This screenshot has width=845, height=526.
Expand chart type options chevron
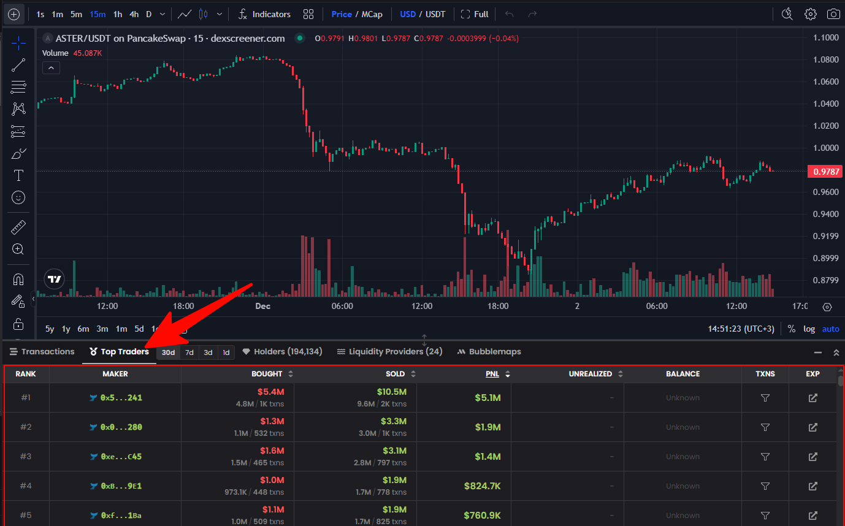pos(220,14)
